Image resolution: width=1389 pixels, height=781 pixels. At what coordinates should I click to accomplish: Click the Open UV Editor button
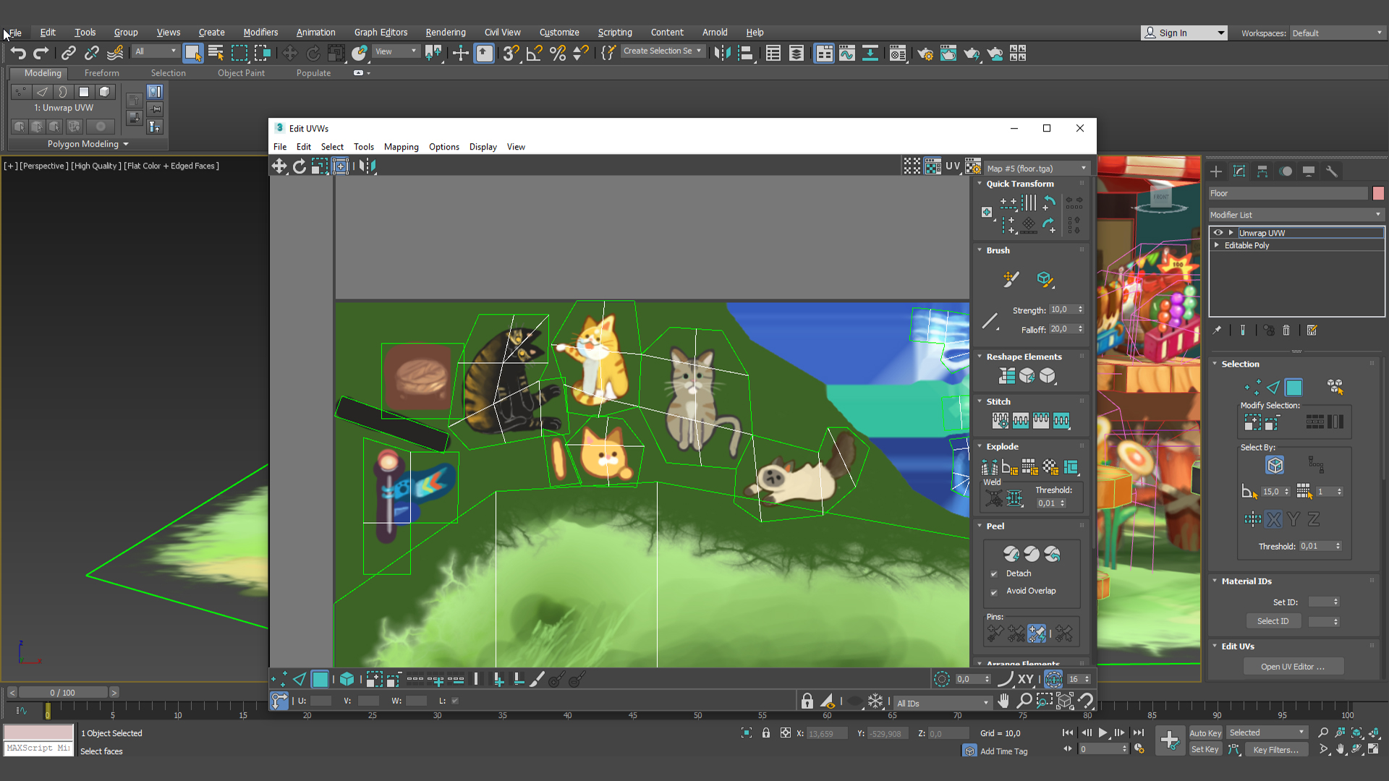point(1294,667)
